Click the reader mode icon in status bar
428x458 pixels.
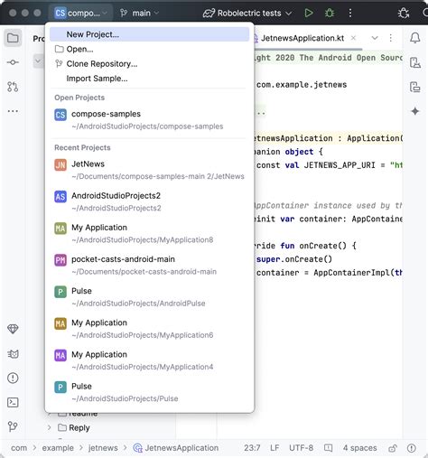click(x=328, y=448)
